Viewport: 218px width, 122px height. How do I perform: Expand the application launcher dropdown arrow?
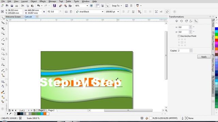tap(141, 6)
